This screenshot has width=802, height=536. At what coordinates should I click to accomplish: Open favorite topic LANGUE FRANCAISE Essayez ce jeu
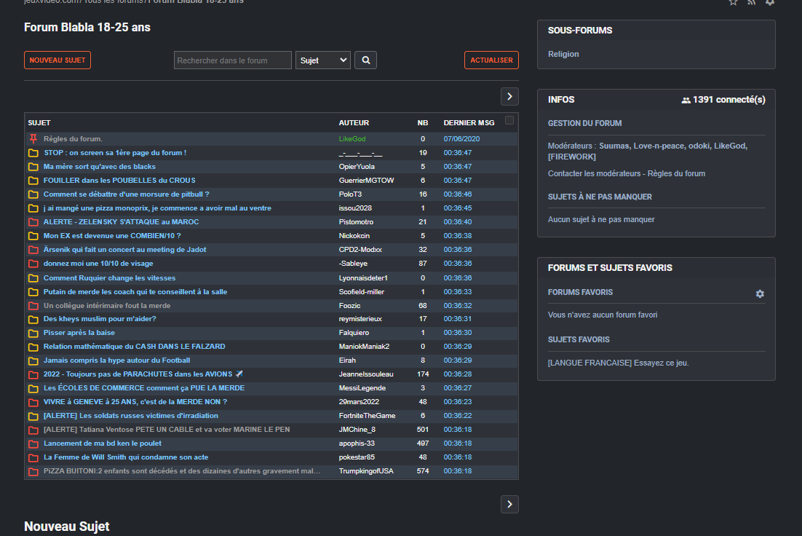[x=618, y=363]
